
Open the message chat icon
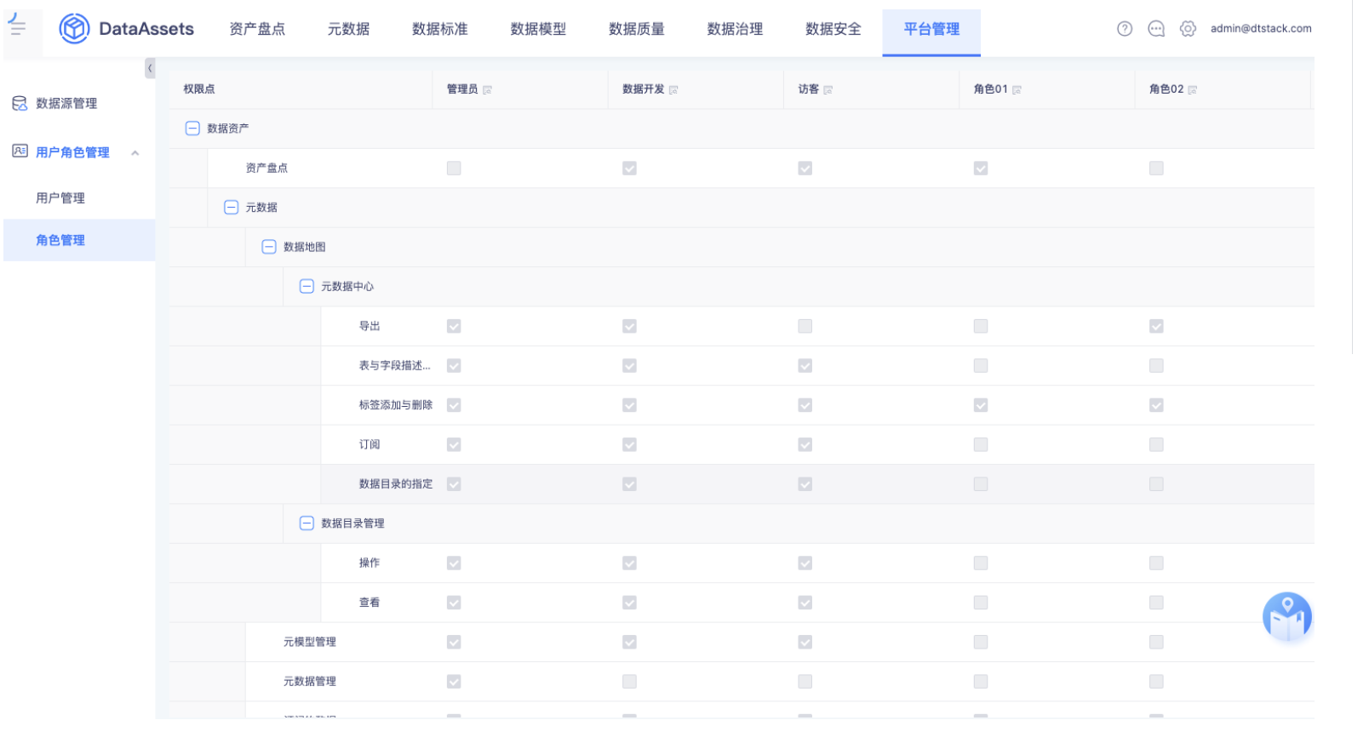1156,29
